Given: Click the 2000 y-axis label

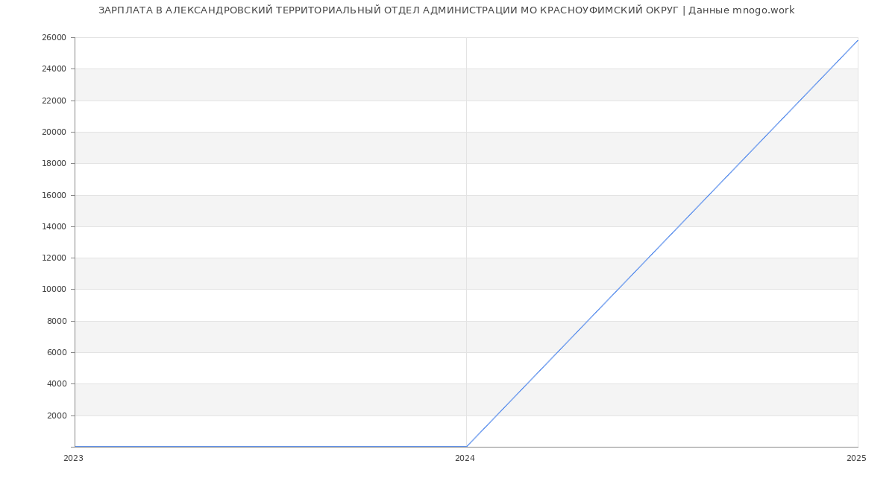Looking at the screenshot, I should coord(57,415).
